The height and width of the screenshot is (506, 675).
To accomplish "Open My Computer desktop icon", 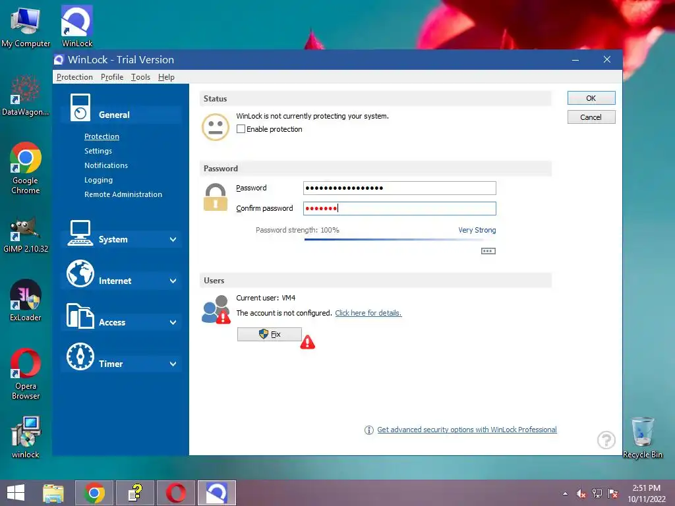I will (26, 26).
